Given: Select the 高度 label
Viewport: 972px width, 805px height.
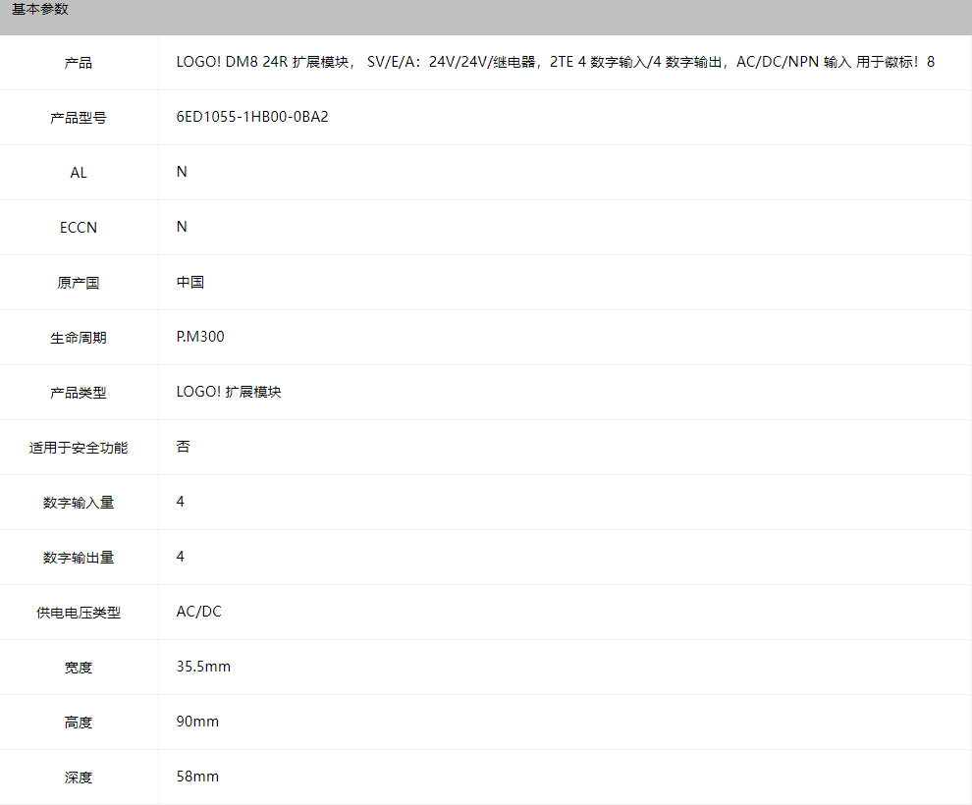Looking at the screenshot, I should tap(79, 723).
